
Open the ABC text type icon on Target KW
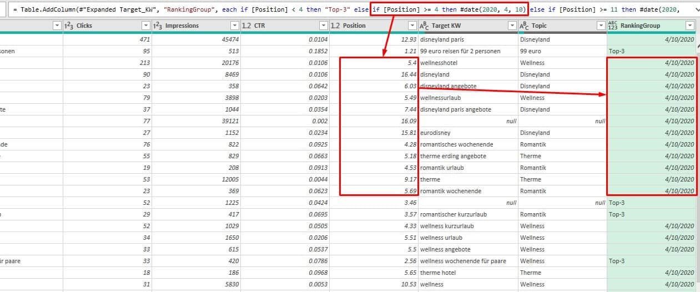pyautogui.click(x=425, y=26)
